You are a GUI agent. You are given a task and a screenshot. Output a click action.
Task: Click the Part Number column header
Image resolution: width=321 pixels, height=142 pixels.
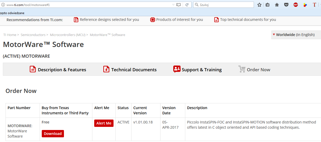[19, 108]
